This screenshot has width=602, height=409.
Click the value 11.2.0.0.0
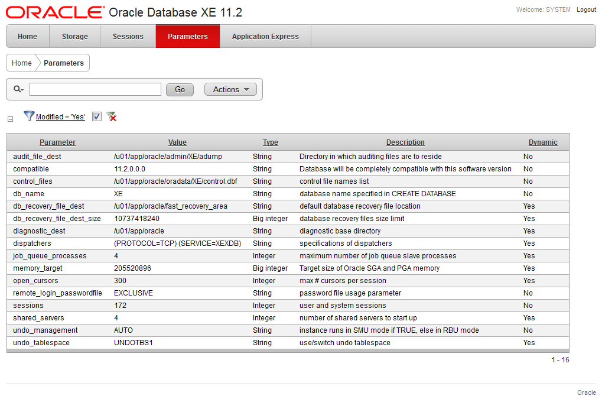tap(130, 169)
